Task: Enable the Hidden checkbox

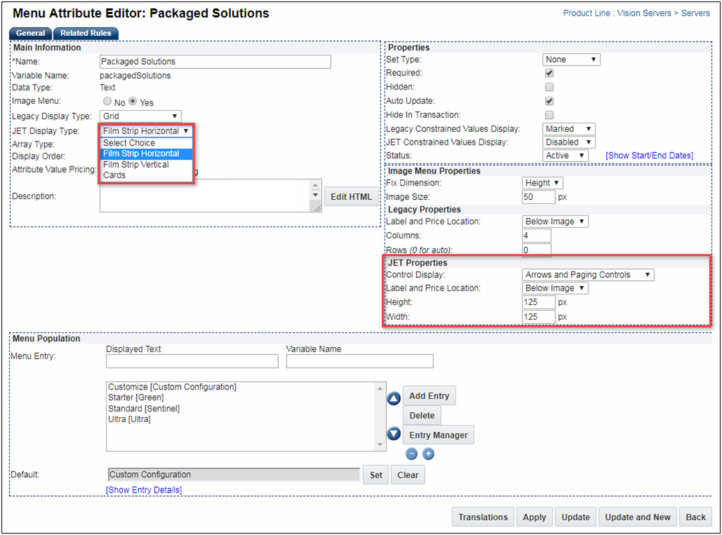Action: click(549, 87)
